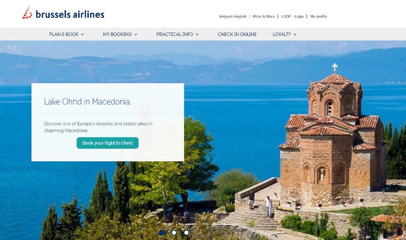Image resolution: width=406 pixels, height=240 pixels.
Task: Click the Loyalty chevron arrow icon
Action: point(295,35)
